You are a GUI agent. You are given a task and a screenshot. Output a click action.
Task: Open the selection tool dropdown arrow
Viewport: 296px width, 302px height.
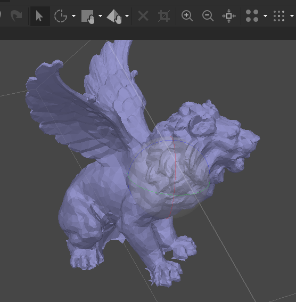tap(73, 16)
